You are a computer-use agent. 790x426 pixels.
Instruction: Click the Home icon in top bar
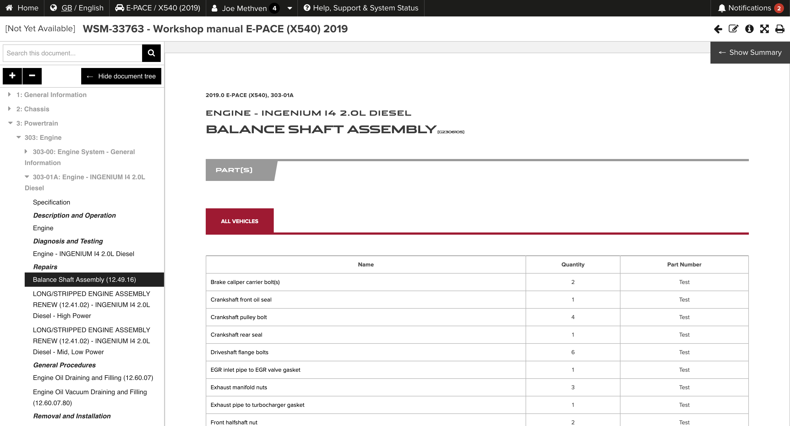tap(9, 8)
